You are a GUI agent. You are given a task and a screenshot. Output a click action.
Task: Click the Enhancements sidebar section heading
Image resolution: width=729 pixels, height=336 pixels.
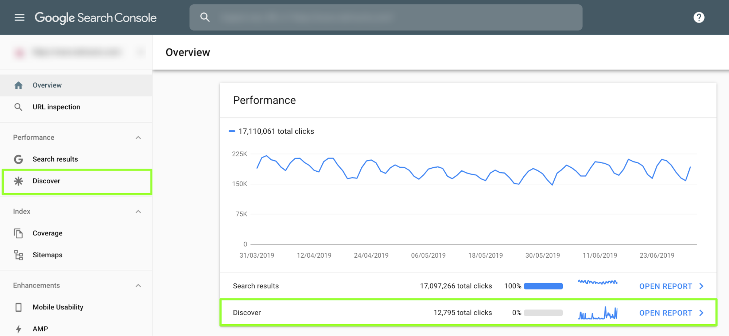[x=36, y=286]
